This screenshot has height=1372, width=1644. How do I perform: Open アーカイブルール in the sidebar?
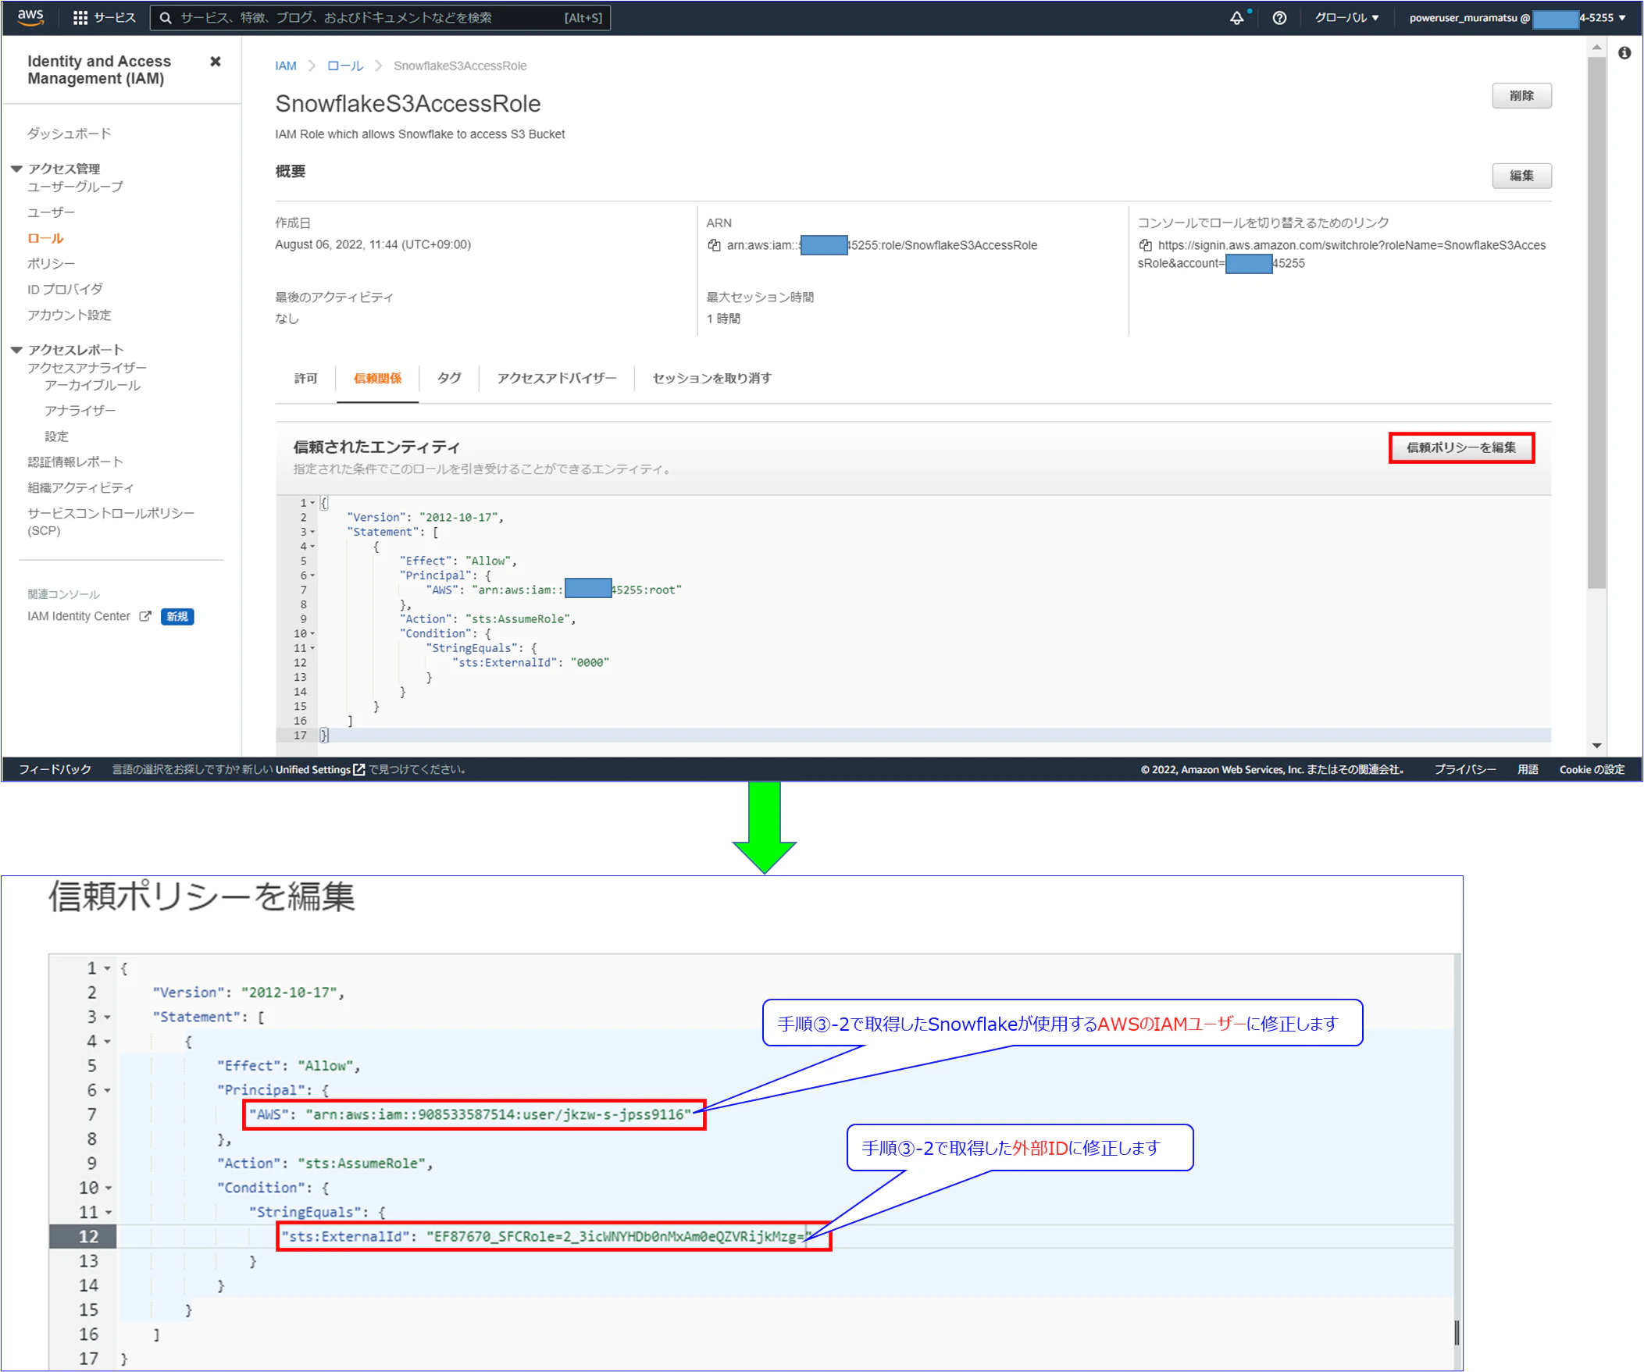coord(92,386)
